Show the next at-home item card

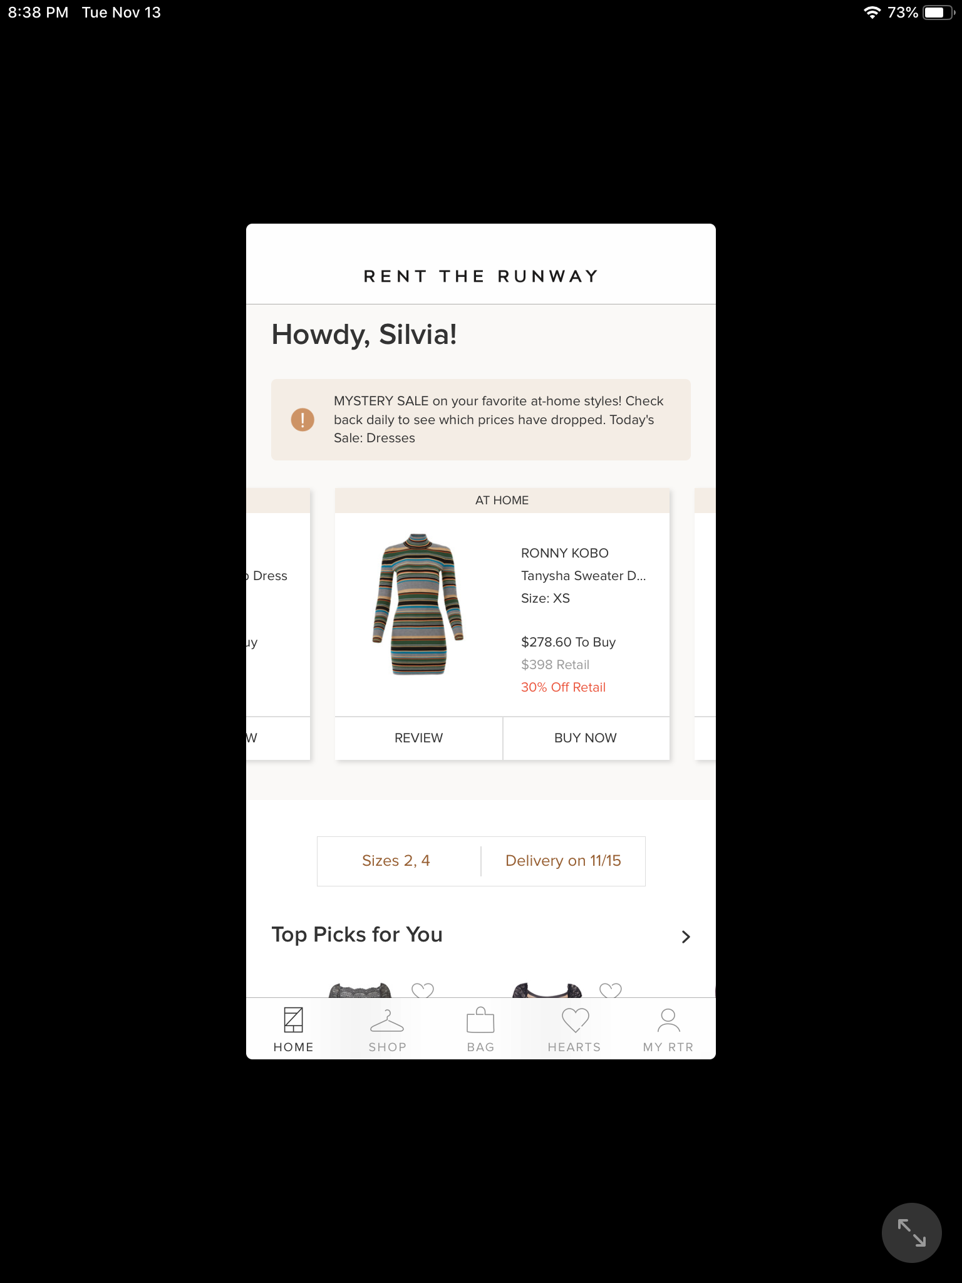click(x=705, y=624)
